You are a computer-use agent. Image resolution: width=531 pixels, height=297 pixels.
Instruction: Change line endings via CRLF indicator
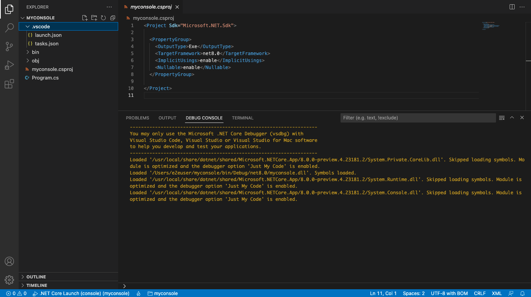[x=480, y=294]
